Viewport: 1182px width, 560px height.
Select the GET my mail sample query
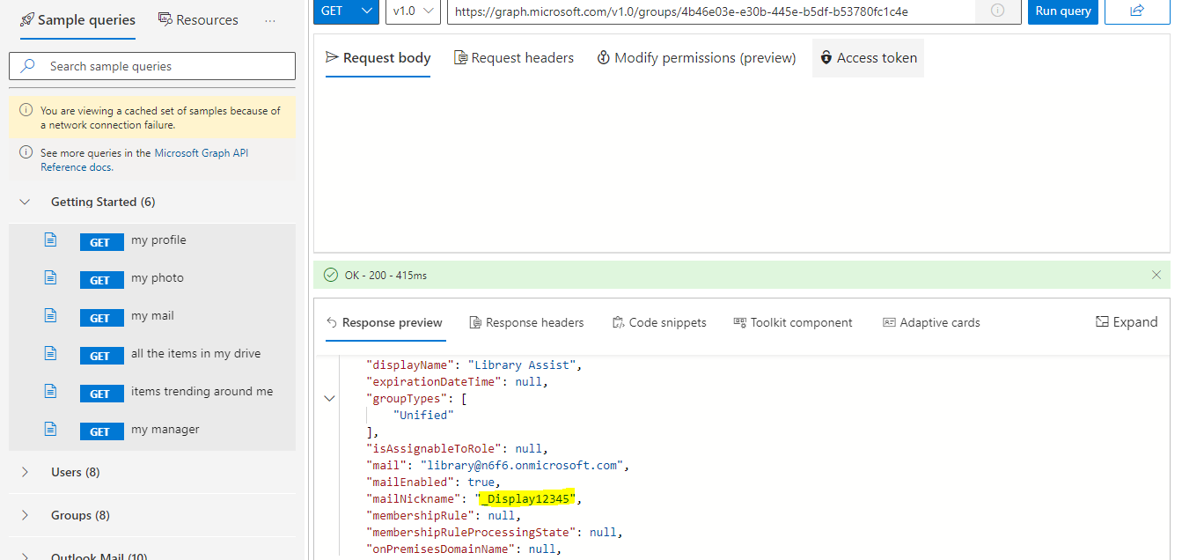[152, 316]
